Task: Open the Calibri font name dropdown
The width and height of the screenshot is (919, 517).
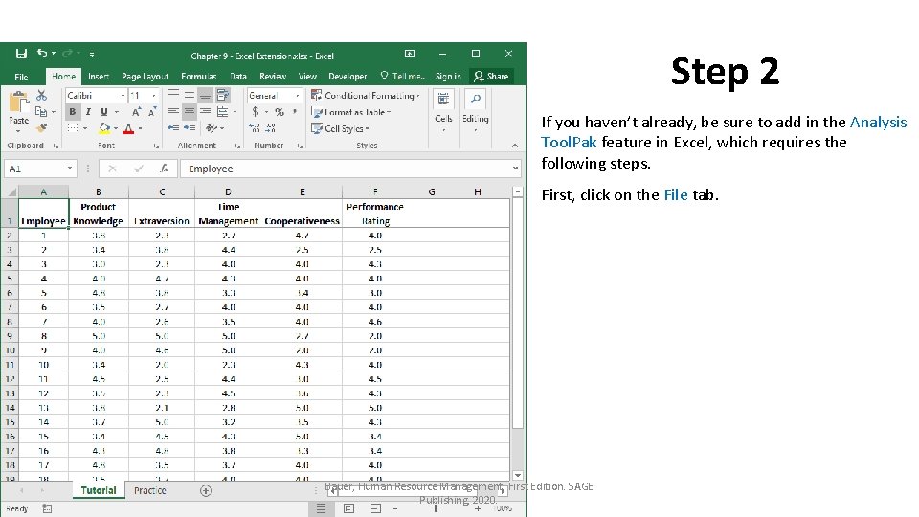Action: click(123, 96)
